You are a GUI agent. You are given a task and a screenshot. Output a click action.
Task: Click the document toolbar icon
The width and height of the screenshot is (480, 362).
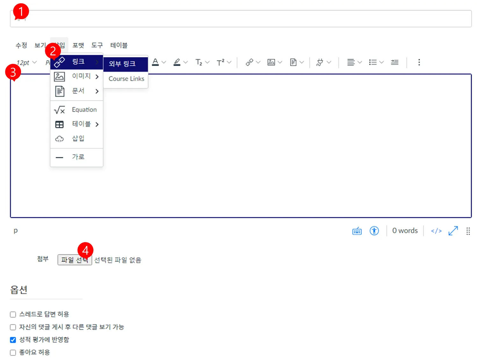click(293, 62)
